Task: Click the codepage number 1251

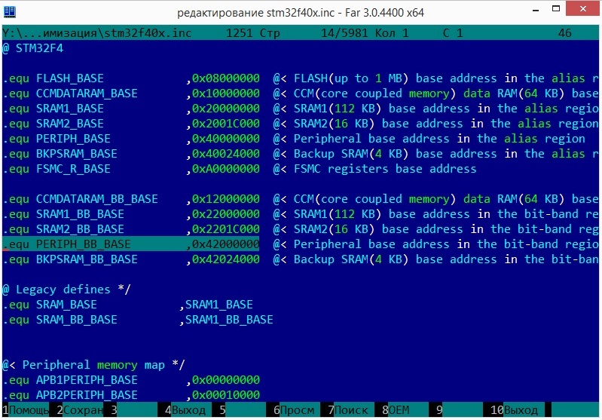Action: 239,33
